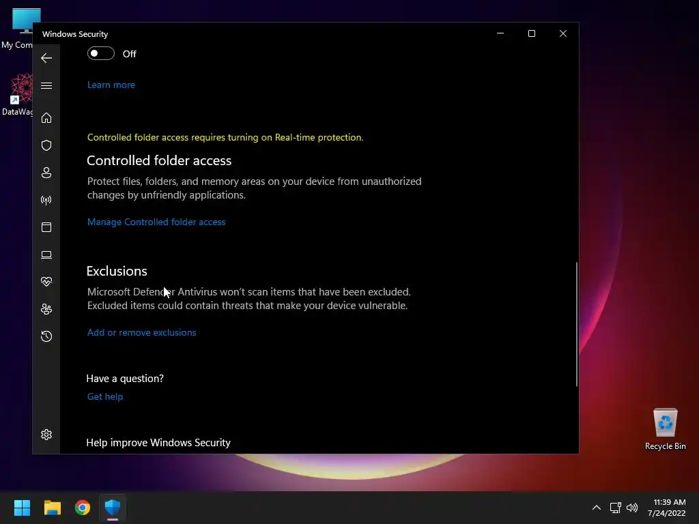
Task: Open the network tray icon
Action: point(616,508)
